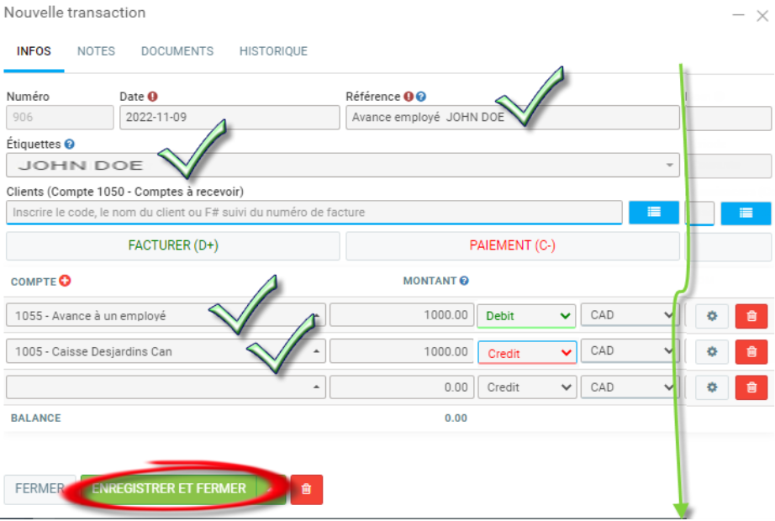Screen dimensions: 775x521
Task: Switch to the NOTES tab
Action: pos(96,51)
